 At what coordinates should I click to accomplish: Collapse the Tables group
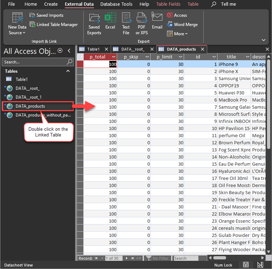68,71
